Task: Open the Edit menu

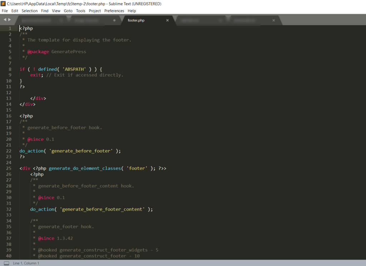Action: click(x=15, y=11)
